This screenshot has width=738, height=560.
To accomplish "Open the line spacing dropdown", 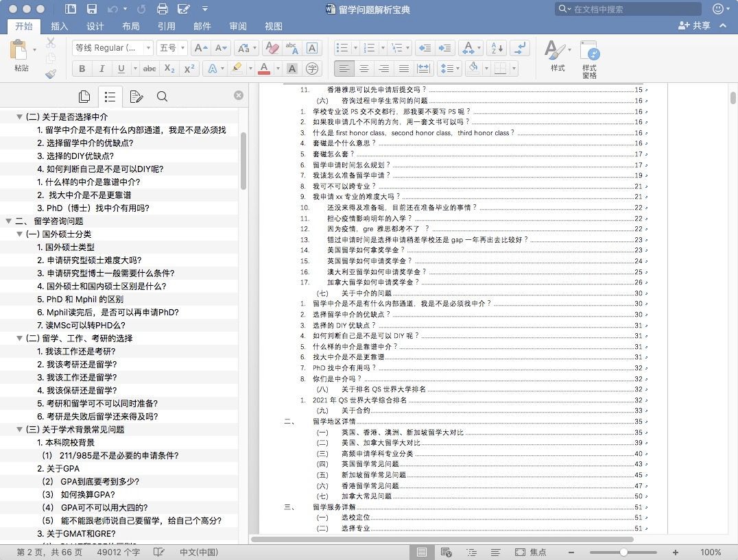I will 450,69.
